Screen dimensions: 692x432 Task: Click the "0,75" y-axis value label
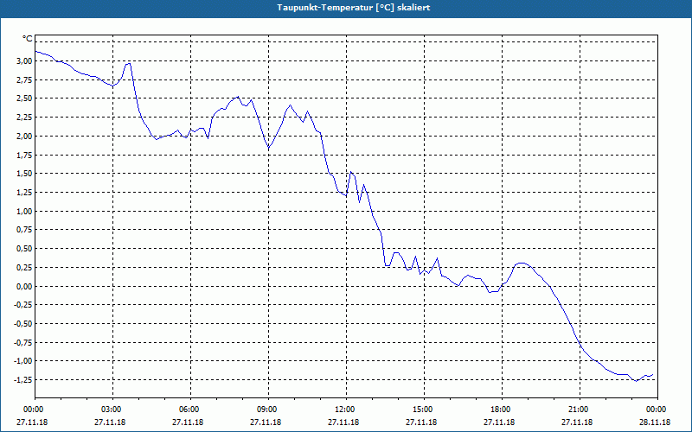tap(25, 230)
